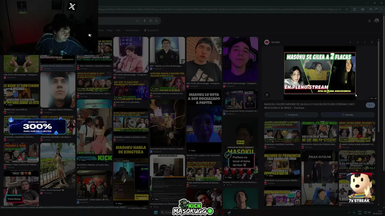Show next image in preview panel
The height and width of the screenshot is (216, 385).
358,42
